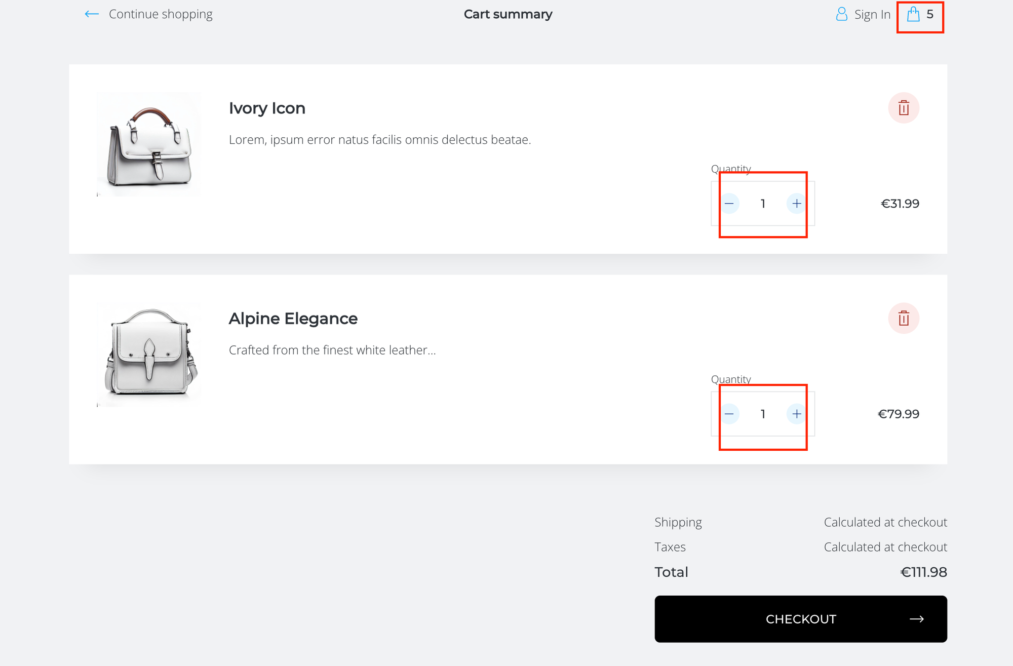
Task: Click the Alpine Elegance quantity number field
Action: click(763, 414)
